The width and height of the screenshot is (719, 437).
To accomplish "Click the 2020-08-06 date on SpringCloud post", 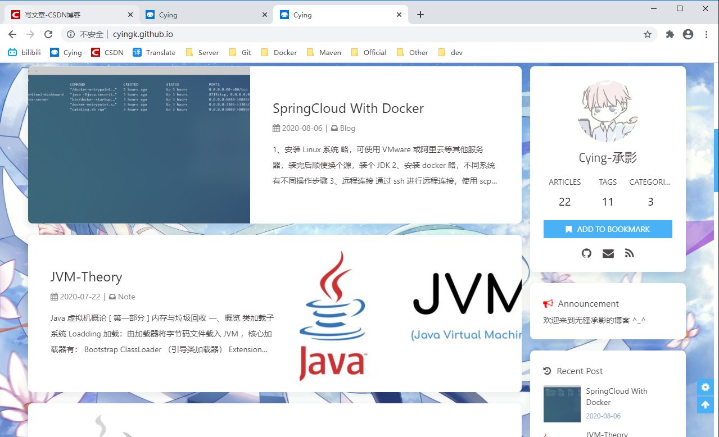I will pos(302,128).
